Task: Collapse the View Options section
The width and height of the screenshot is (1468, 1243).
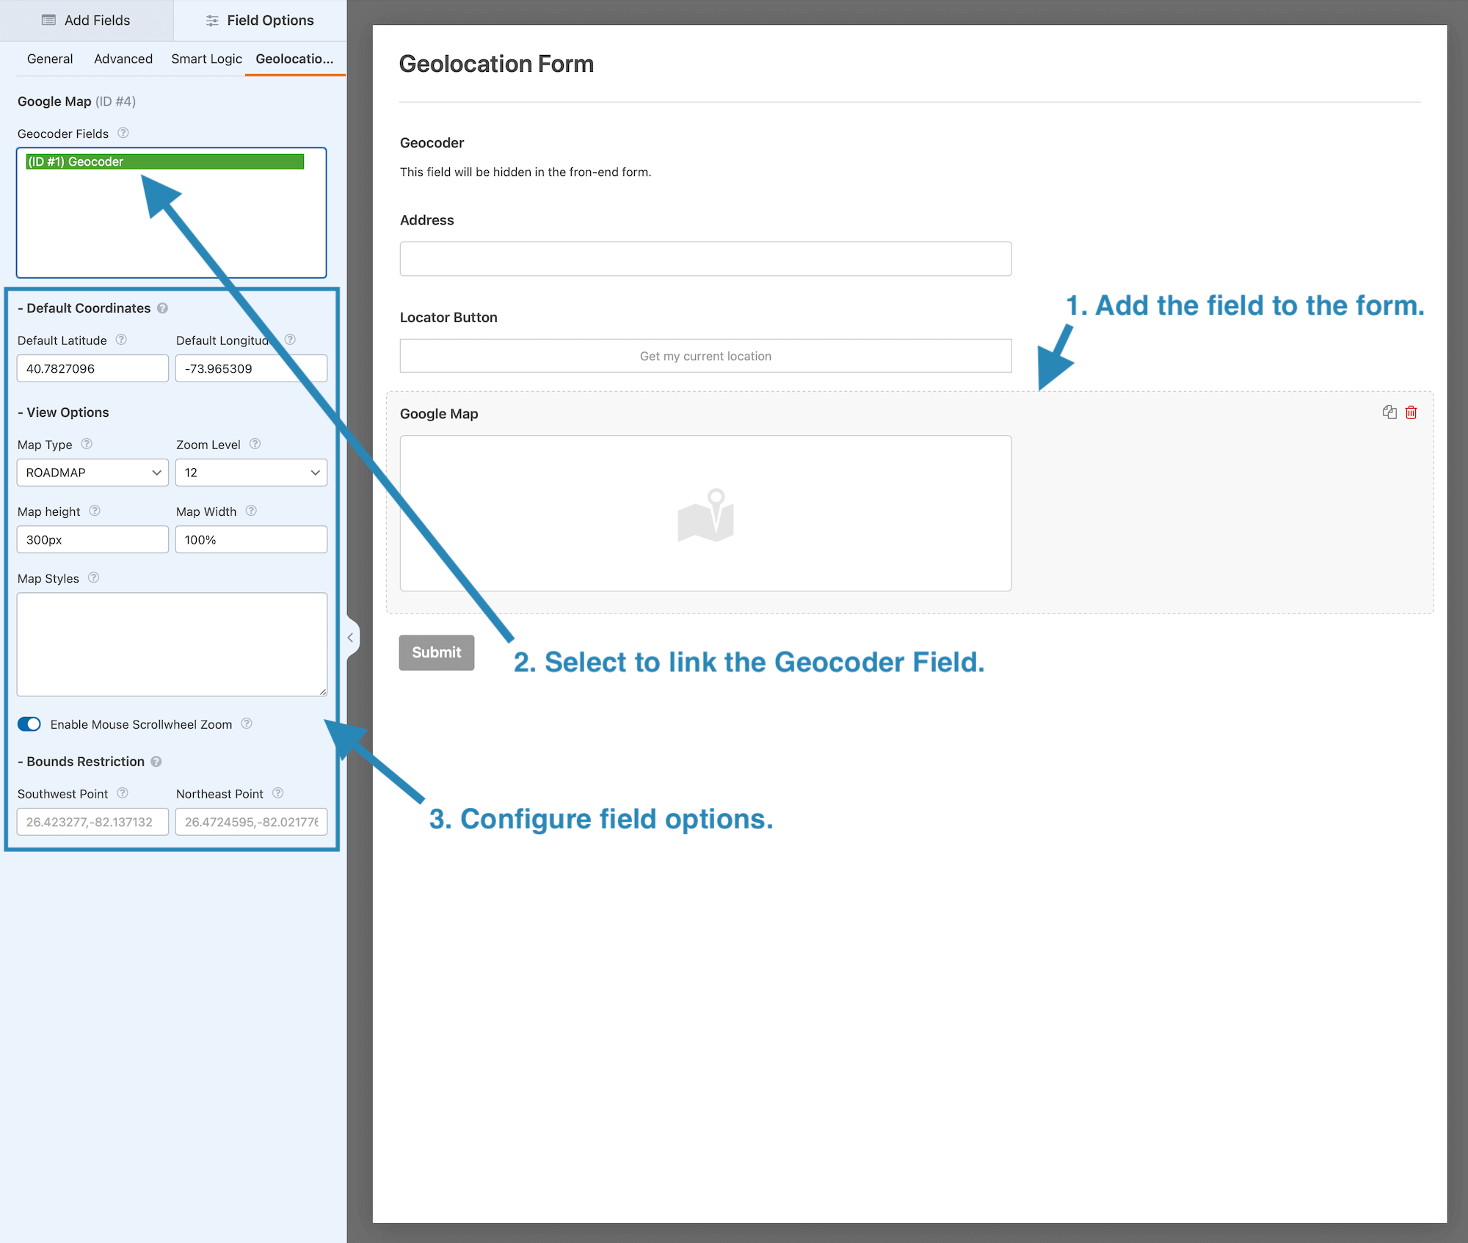Action: 63,412
